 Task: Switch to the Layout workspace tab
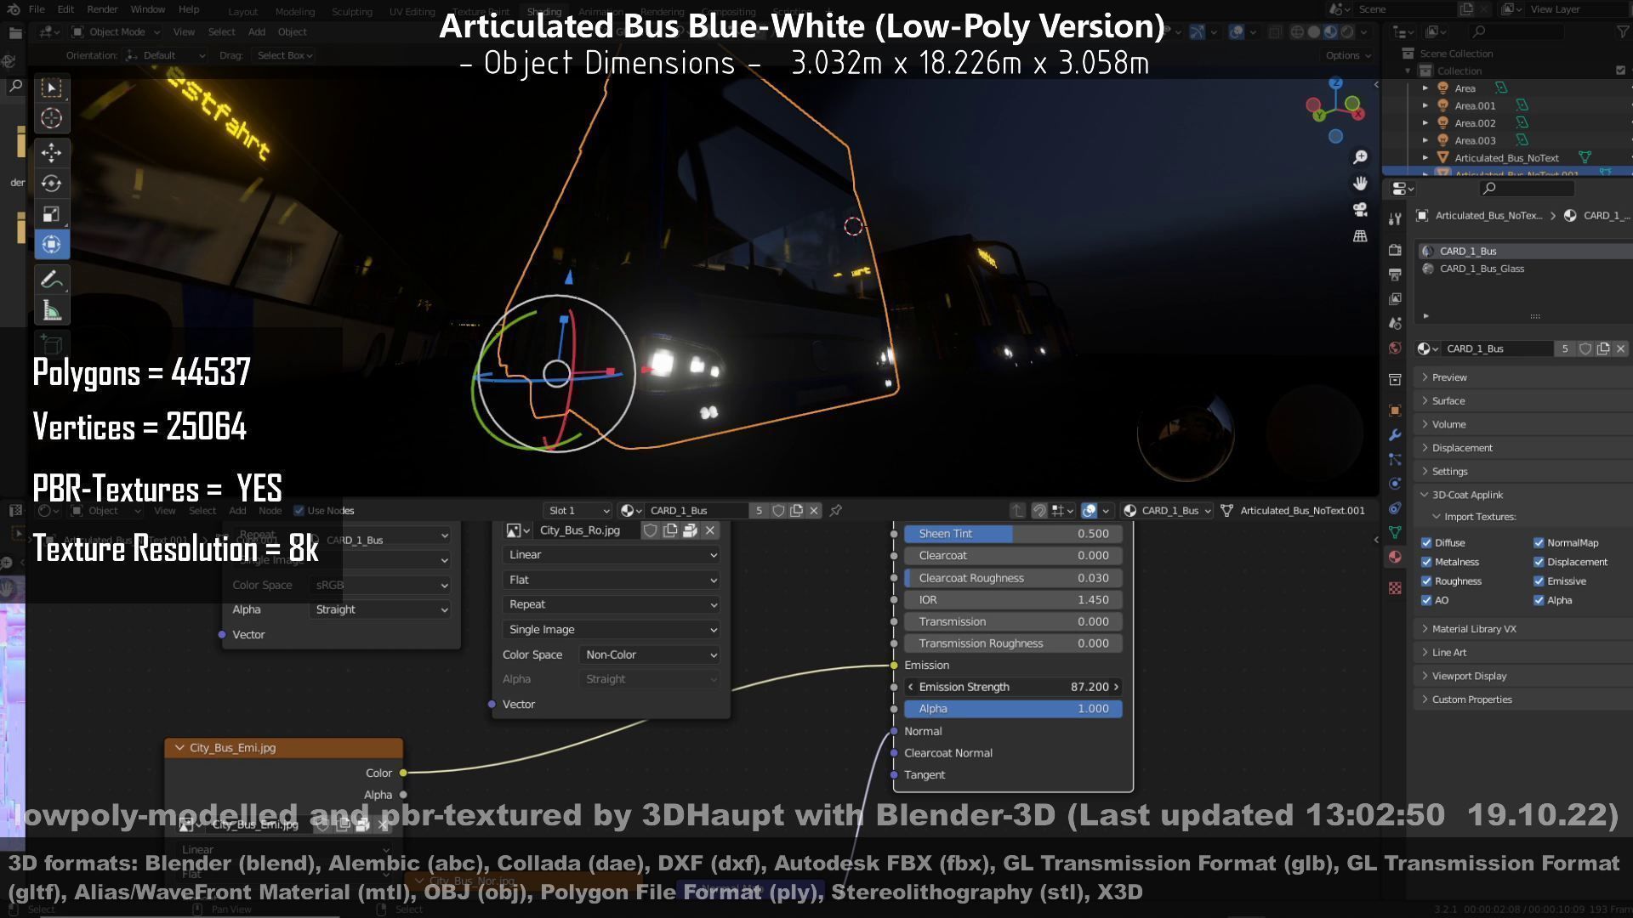[x=242, y=11]
